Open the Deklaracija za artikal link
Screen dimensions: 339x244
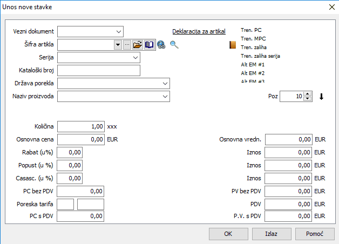click(199, 31)
